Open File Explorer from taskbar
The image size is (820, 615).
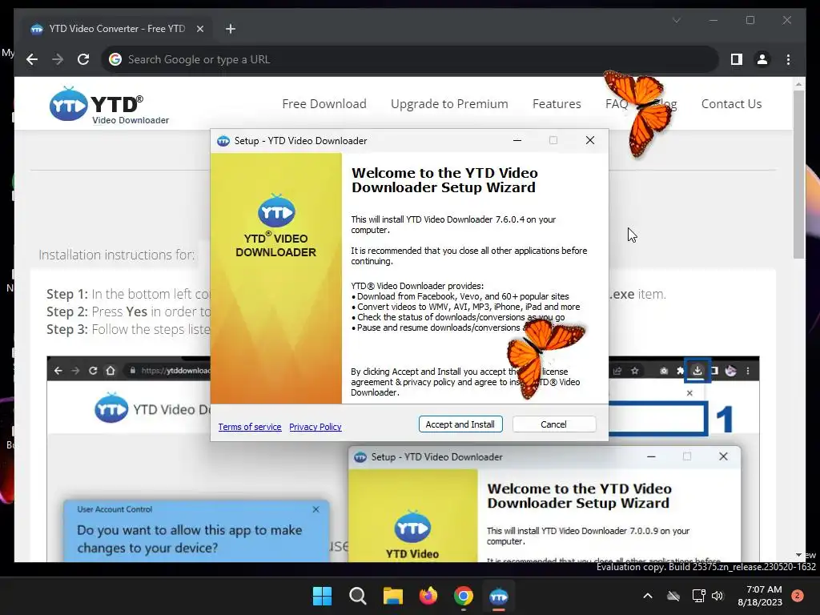[x=392, y=596]
